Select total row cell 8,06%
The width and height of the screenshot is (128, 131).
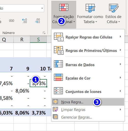[22, 113]
